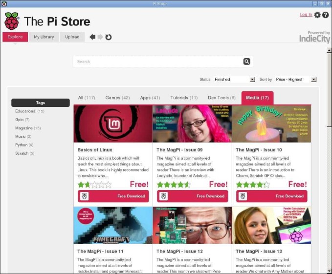Screen dimensions: 332x274
Task: Go forward with the right arrow
Action: 100,37
